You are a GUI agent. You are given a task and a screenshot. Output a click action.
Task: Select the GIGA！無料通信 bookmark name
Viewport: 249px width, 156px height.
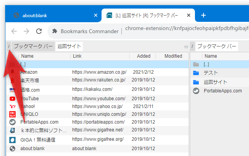click(38, 140)
